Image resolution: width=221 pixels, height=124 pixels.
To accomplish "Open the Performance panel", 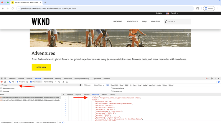I will coord(48,78).
